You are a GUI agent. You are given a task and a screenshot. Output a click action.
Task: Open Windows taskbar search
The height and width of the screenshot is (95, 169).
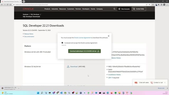(42, 93)
